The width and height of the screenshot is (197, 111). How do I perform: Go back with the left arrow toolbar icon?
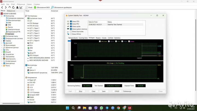tap(2, 7)
